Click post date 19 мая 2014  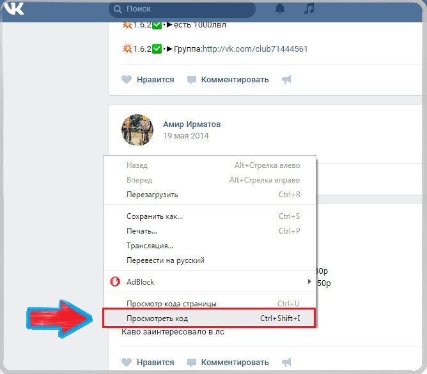coord(186,136)
